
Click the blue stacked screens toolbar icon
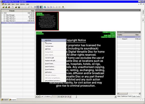point(45,7)
